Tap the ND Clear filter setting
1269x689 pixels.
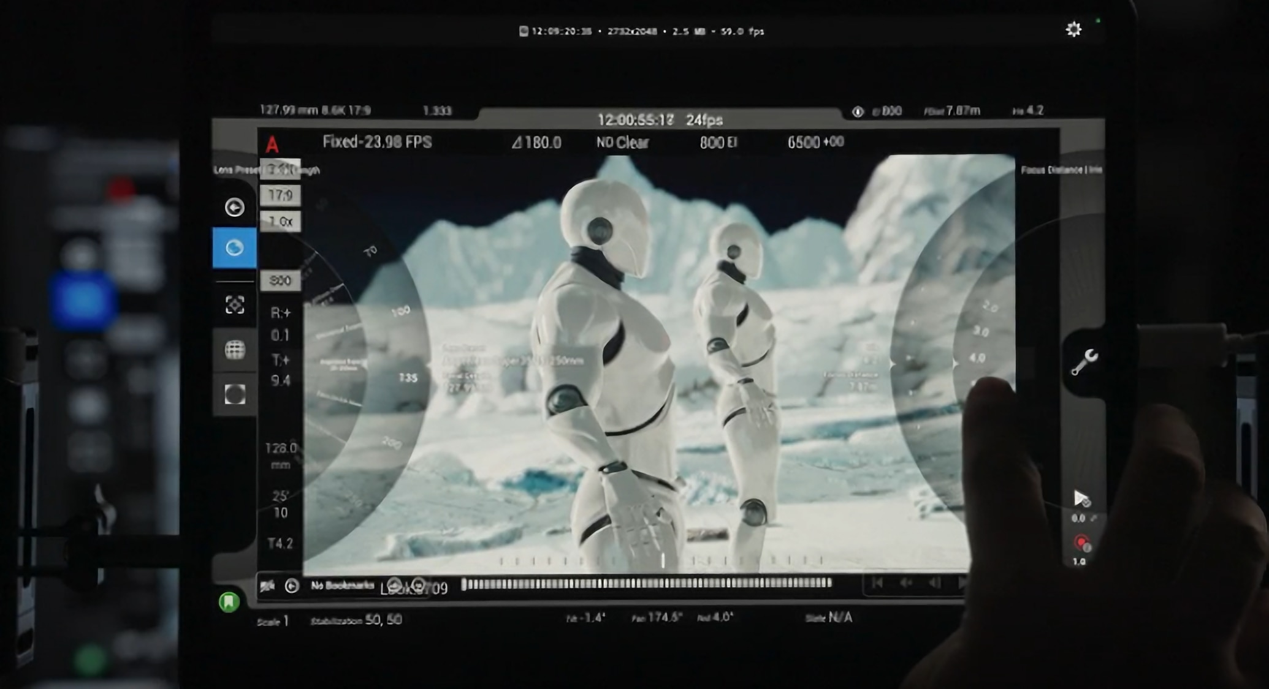tap(622, 143)
